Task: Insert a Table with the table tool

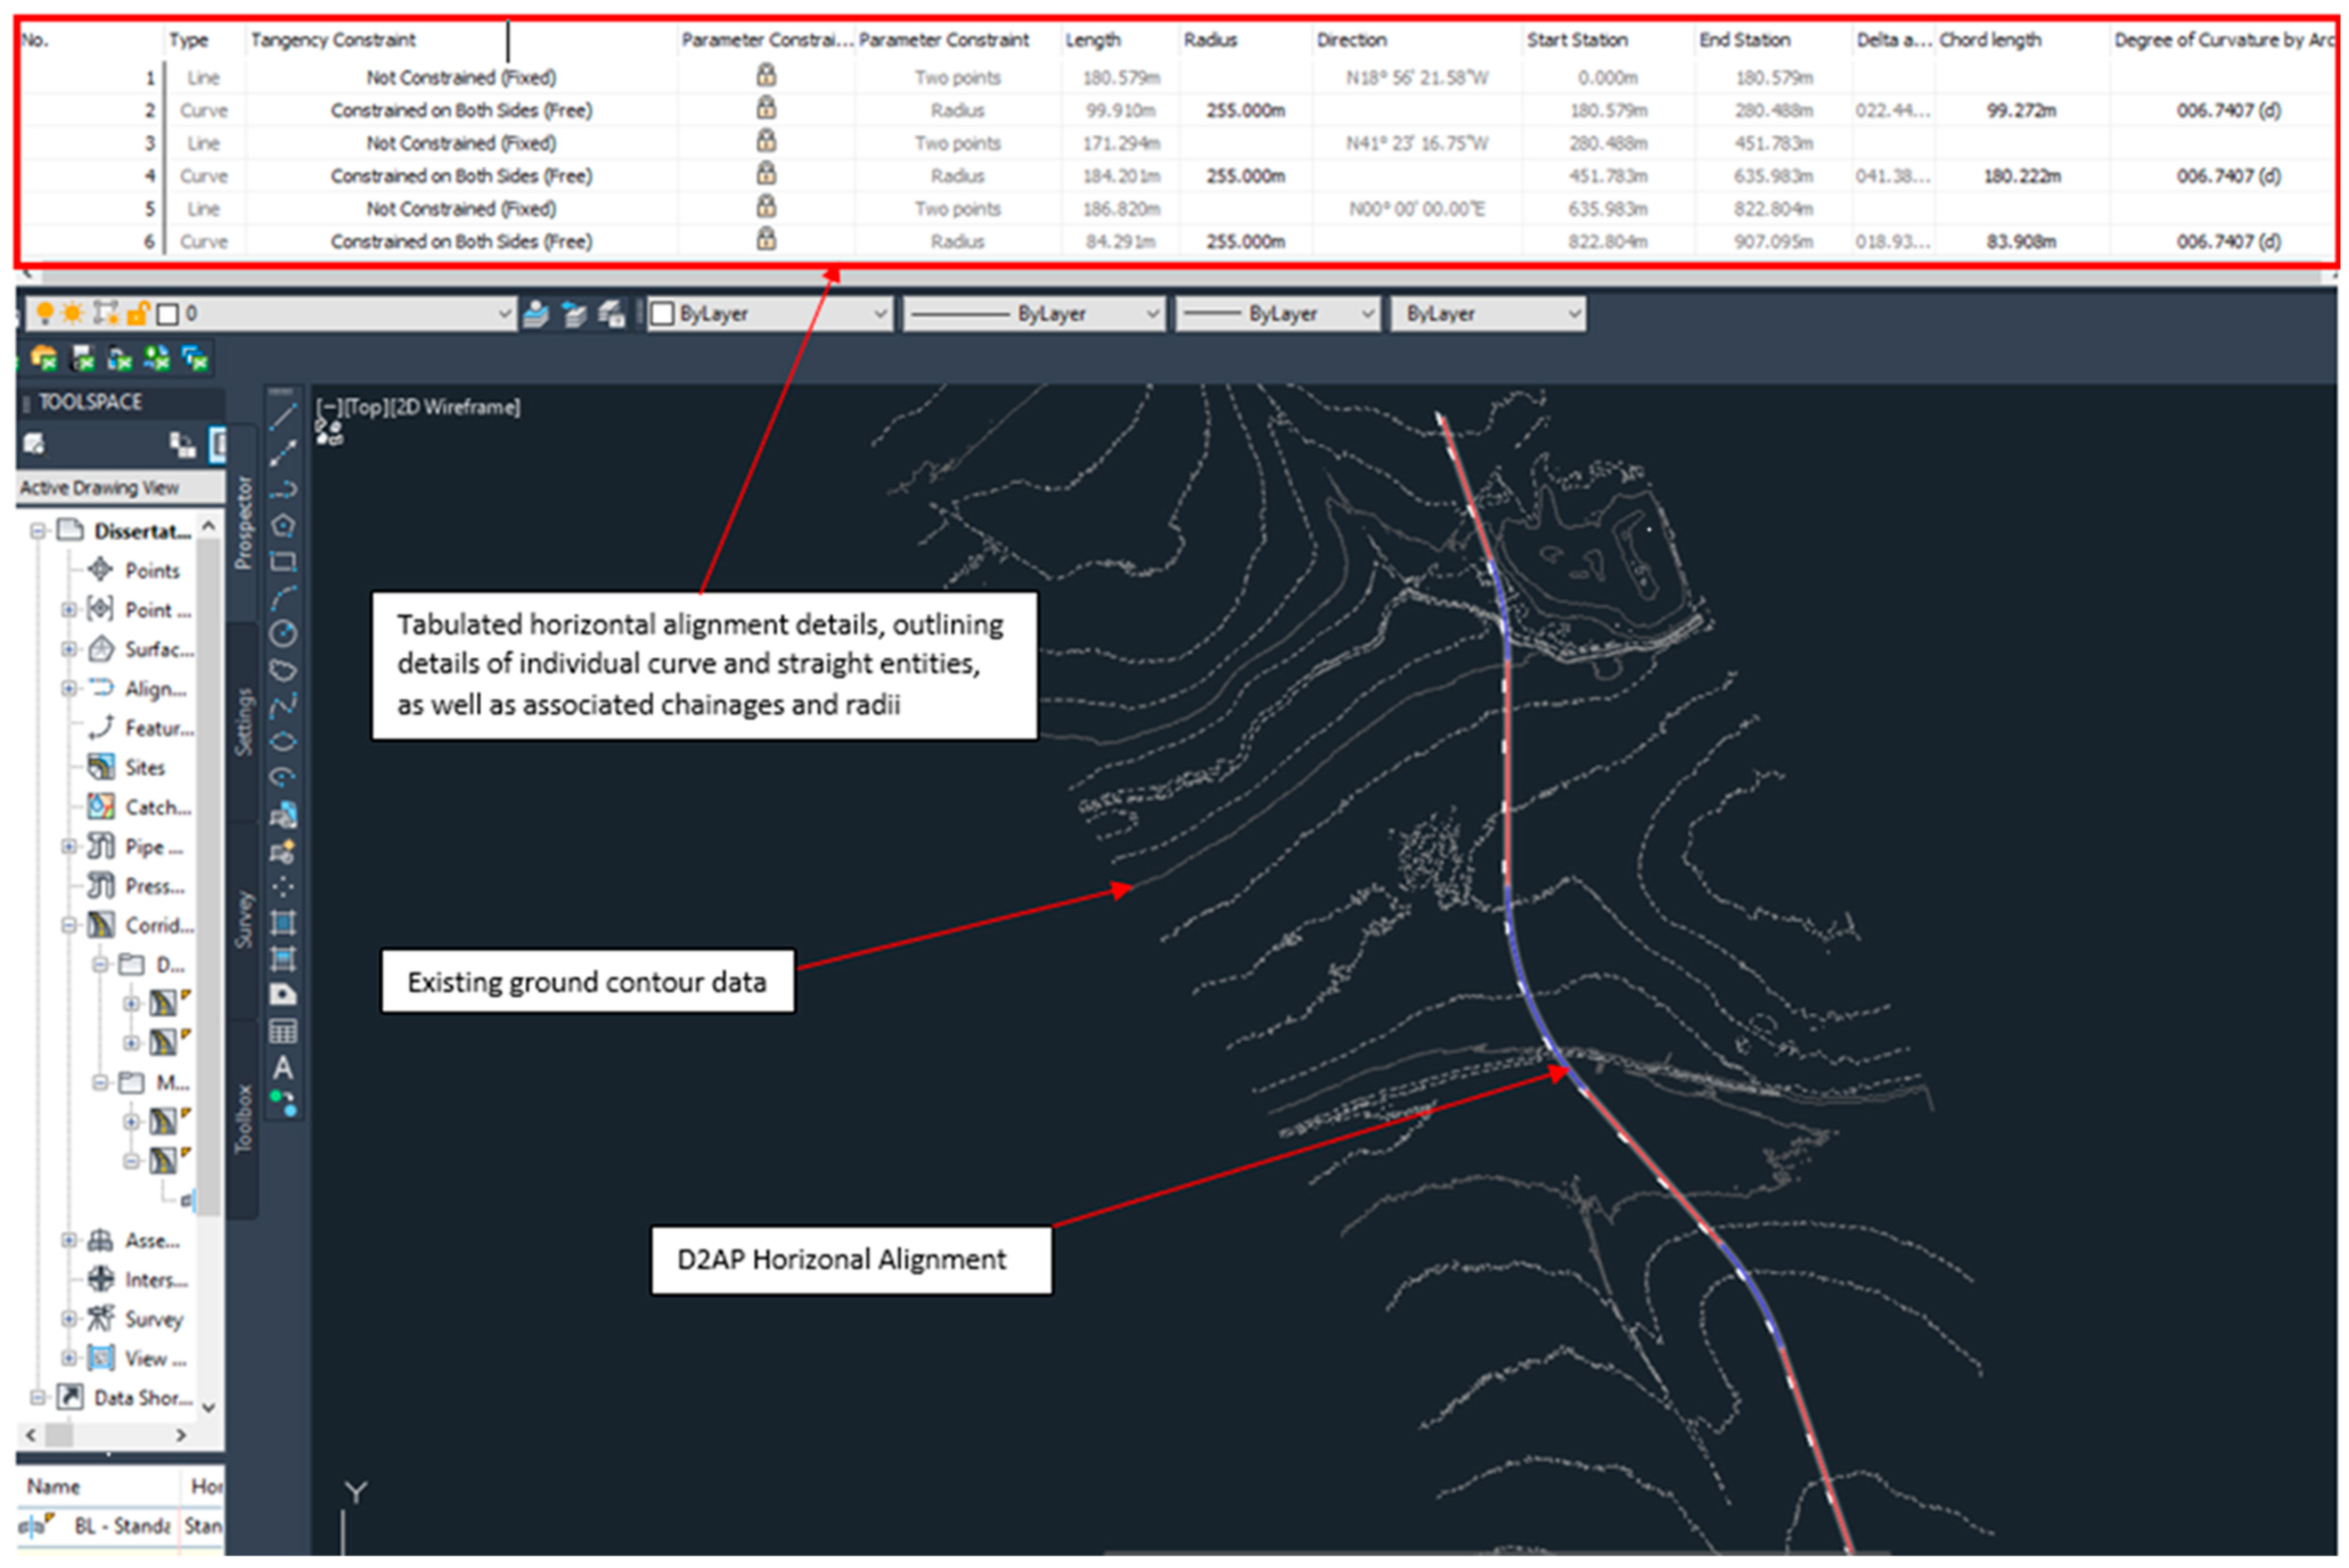Action: pyautogui.click(x=283, y=1031)
